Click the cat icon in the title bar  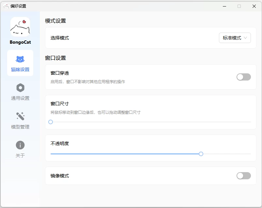click(6, 6)
